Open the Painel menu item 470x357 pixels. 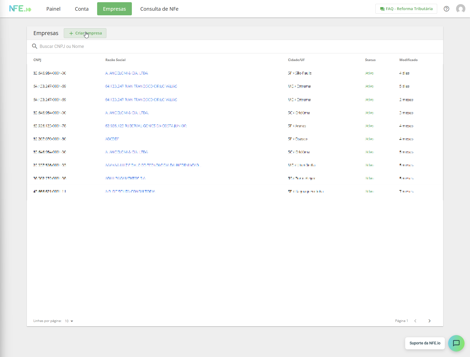click(x=53, y=9)
